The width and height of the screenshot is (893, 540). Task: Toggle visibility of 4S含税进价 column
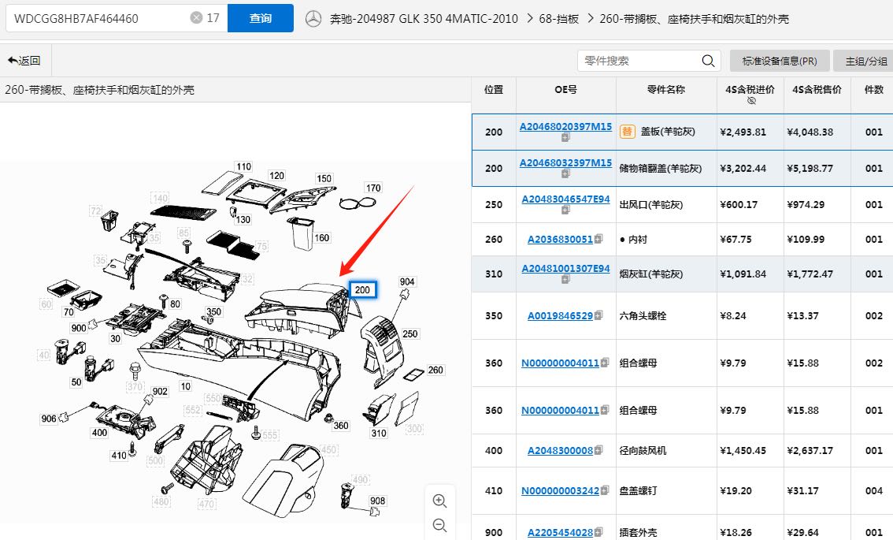(x=750, y=101)
